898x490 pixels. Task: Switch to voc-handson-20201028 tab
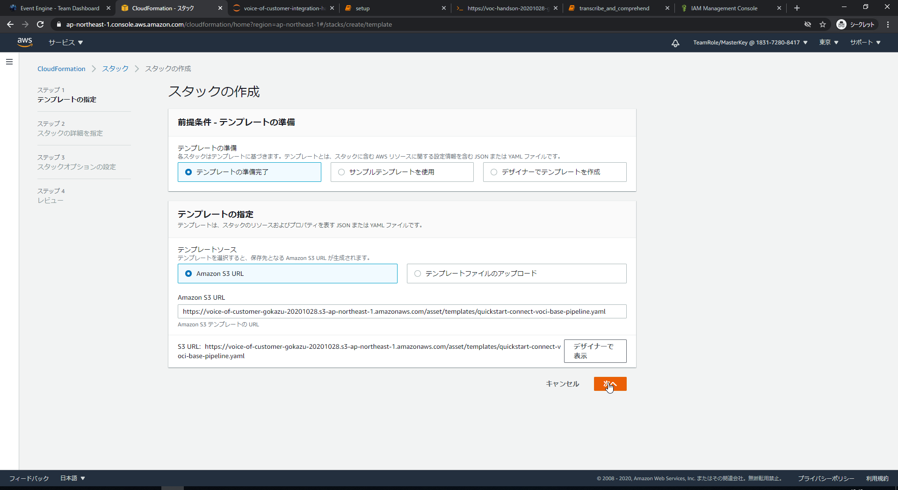(x=507, y=8)
